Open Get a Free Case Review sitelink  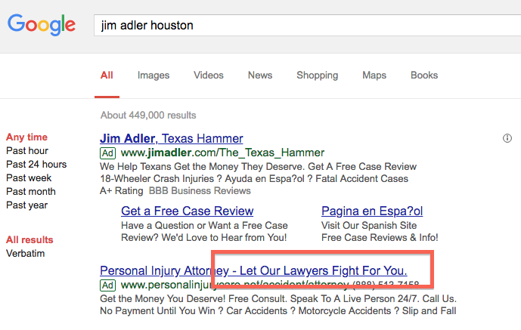click(x=187, y=211)
